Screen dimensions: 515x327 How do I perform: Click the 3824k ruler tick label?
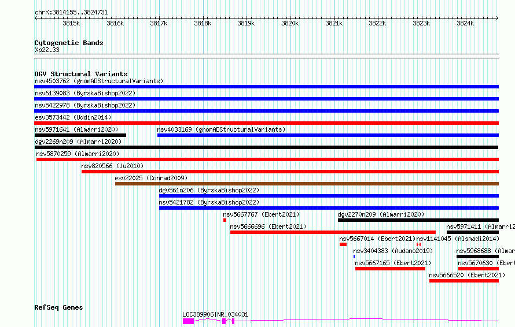465,24
